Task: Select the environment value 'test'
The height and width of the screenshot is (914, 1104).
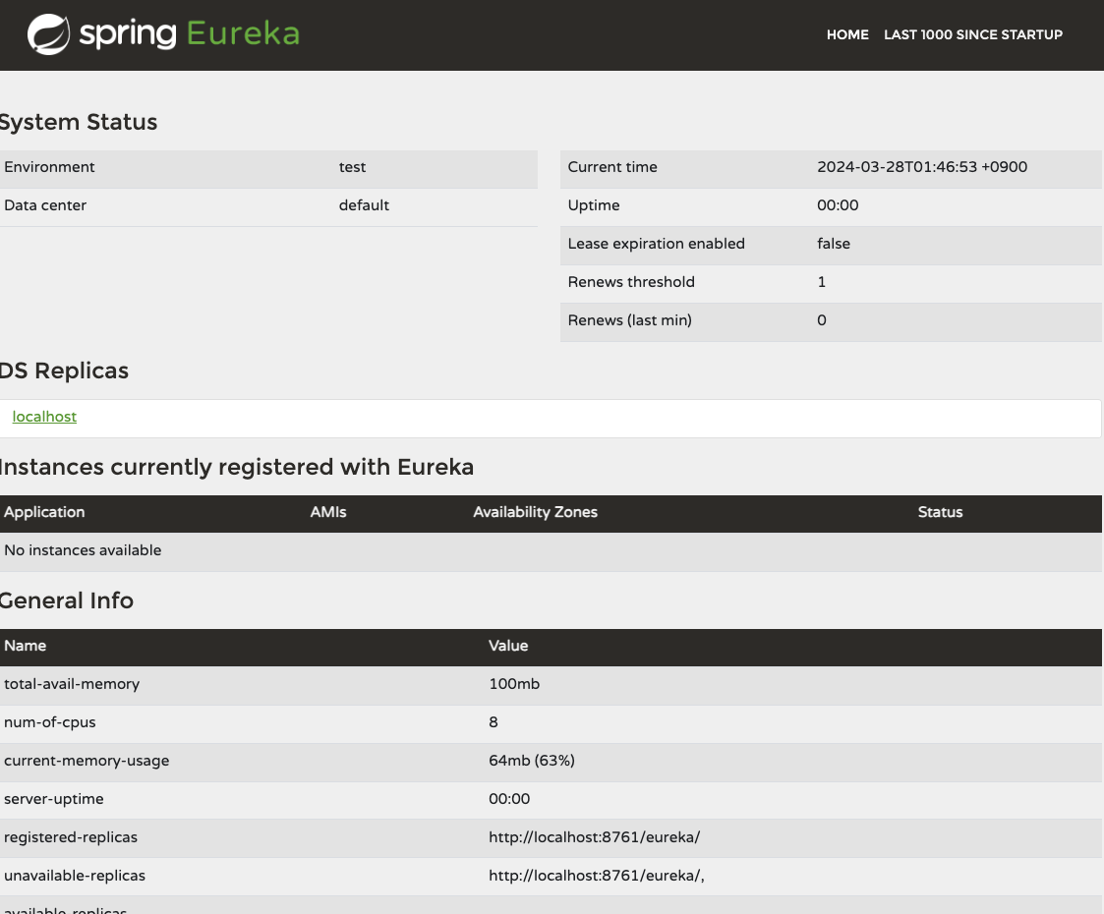Action: click(x=352, y=167)
